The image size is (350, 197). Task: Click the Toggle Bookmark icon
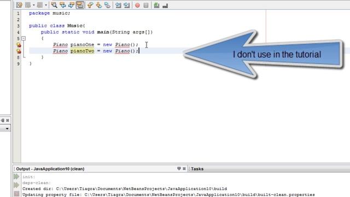tap(107, 5)
